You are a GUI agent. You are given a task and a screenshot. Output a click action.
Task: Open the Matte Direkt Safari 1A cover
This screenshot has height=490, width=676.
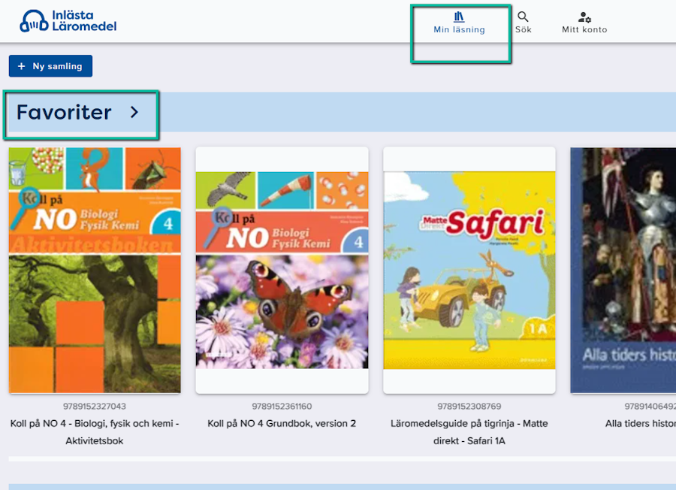coord(469,271)
